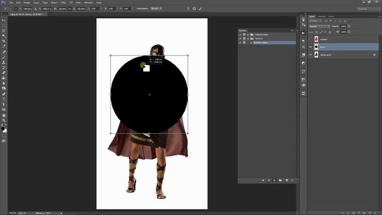Screen dimensions: 382x215
Task: Open the layer blend mode dropdown
Action: (x=319, y=26)
